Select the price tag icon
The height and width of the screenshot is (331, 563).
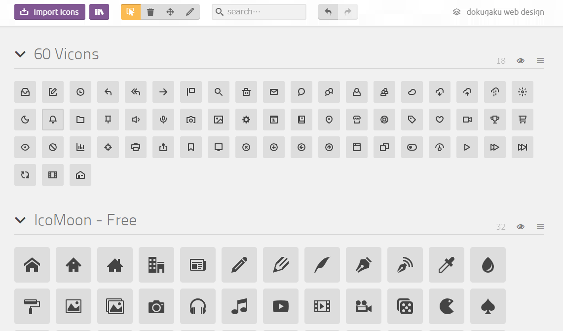tap(412, 120)
